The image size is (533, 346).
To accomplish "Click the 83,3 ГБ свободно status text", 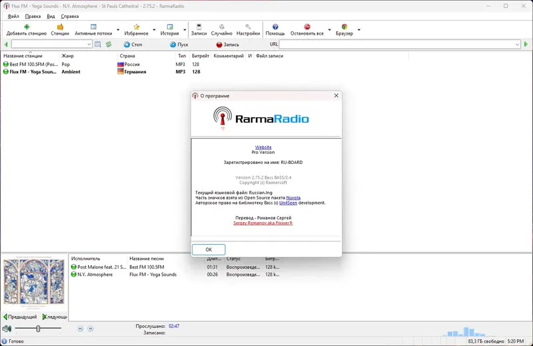I will [486, 341].
